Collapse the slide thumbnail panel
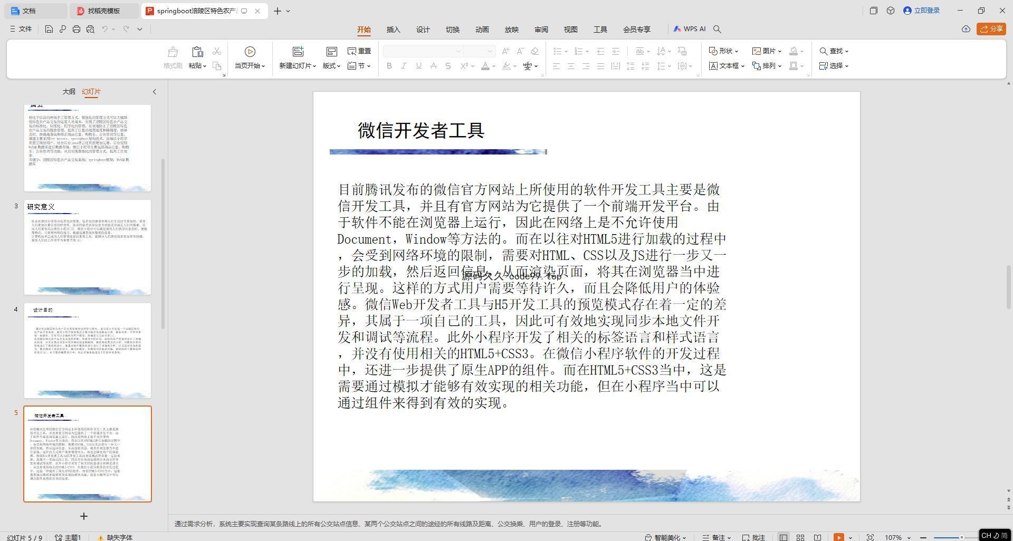Screen dimensions: 1013x541 pos(154,92)
